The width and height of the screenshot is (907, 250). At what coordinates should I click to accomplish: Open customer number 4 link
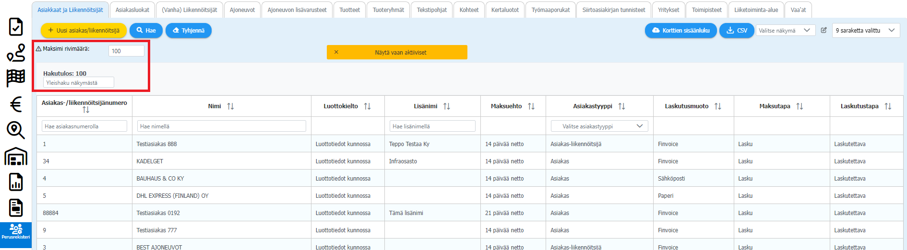click(x=45, y=179)
